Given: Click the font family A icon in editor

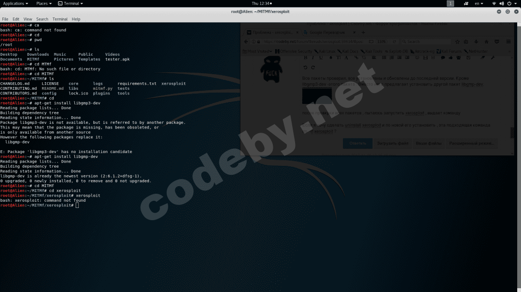Looking at the screenshot, I should click(346, 58).
